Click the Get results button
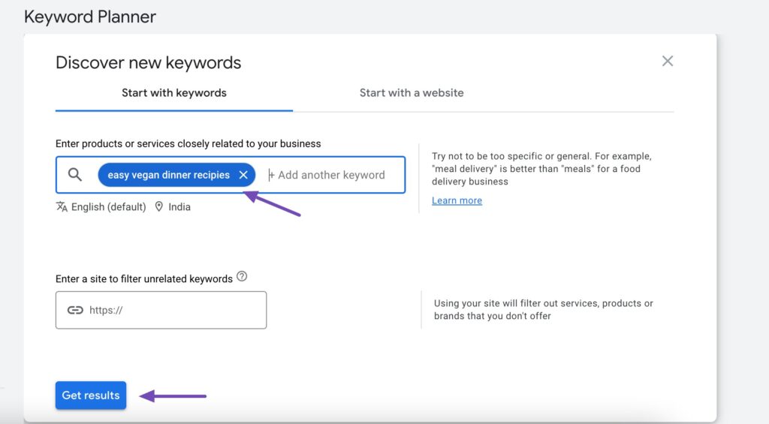Image resolution: width=769 pixels, height=424 pixels. (x=91, y=395)
